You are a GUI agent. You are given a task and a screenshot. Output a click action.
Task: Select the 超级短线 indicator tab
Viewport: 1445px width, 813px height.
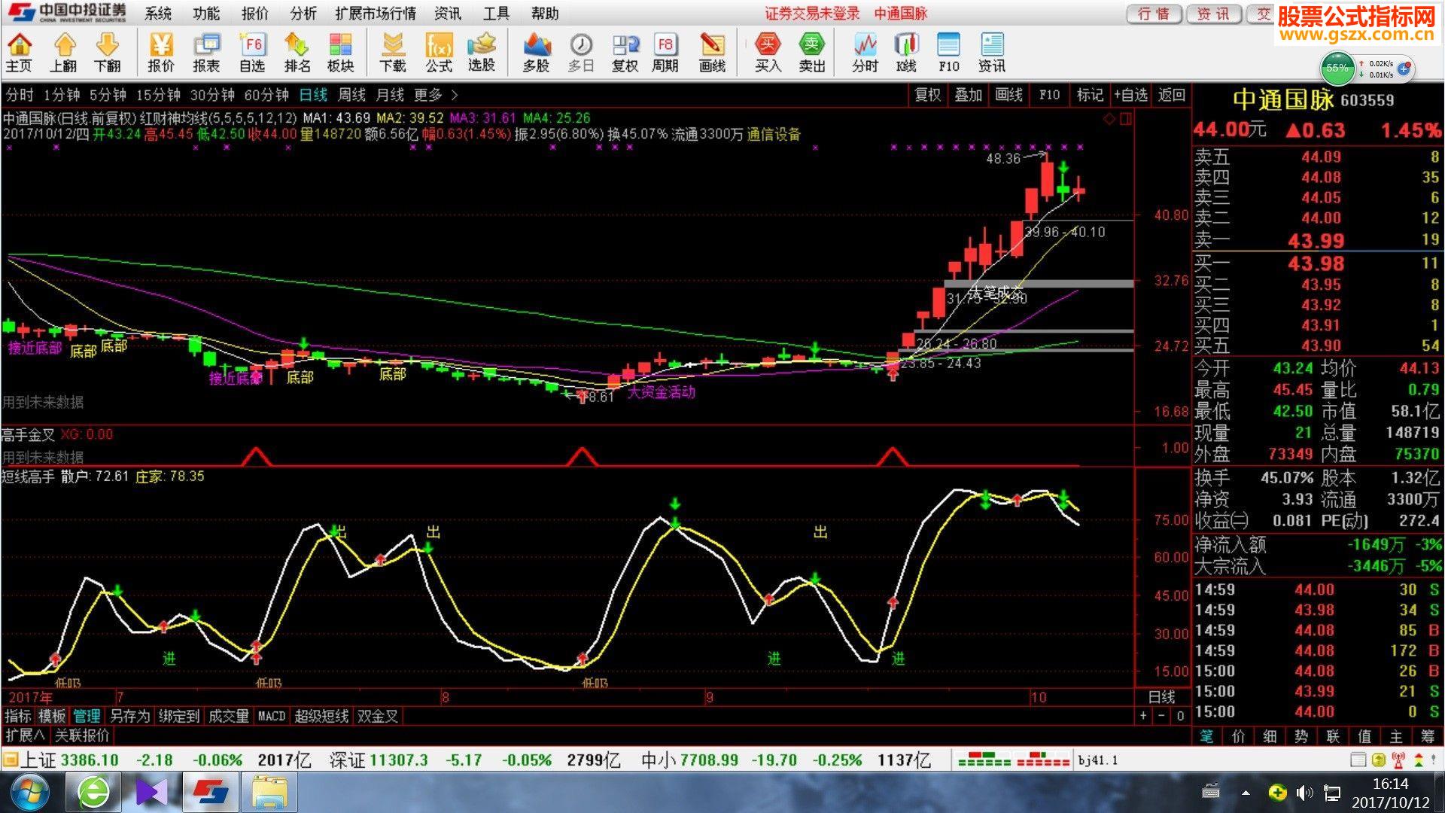click(321, 716)
